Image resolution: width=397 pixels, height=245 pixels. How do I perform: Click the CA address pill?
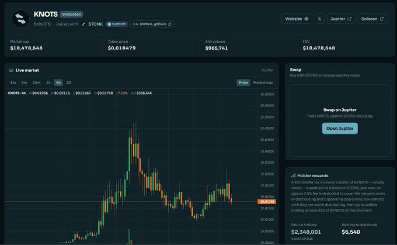coord(152,24)
